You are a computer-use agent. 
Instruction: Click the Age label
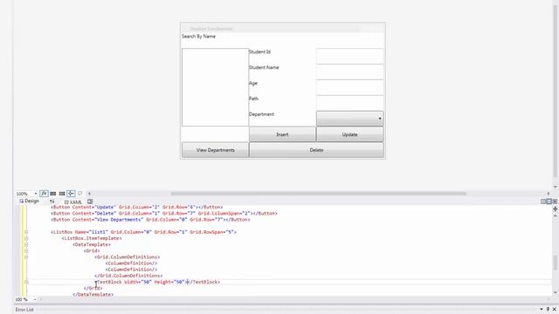[253, 84]
